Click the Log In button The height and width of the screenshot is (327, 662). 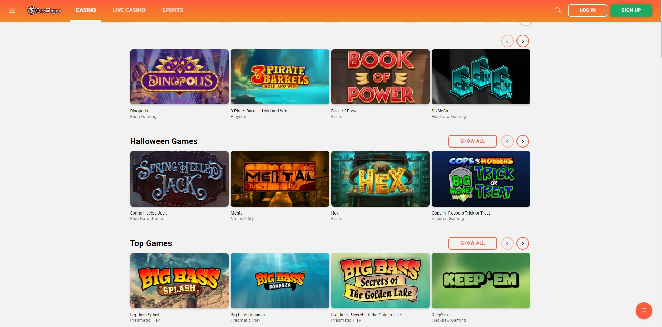click(587, 10)
